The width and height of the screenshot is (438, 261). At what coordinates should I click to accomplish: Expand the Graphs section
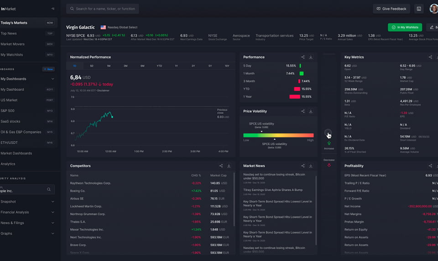(53, 233)
